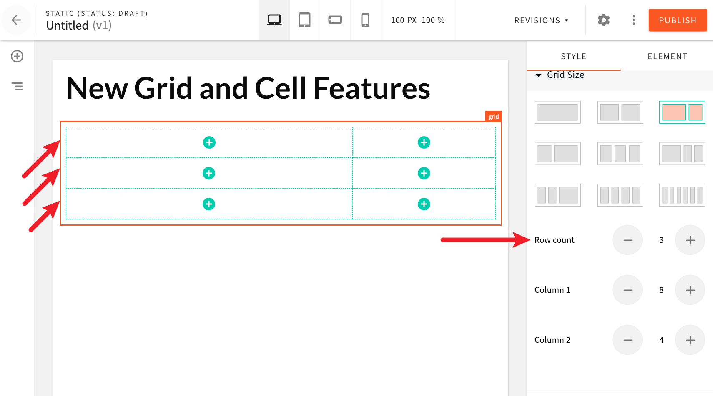
Task: Select the currently active two-column highlighted preset
Action: (682, 112)
